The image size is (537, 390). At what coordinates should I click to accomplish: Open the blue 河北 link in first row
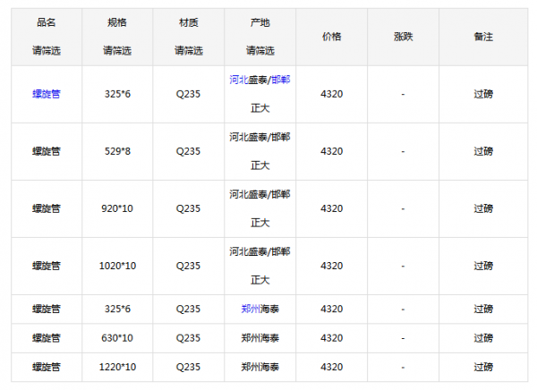coord(238,80)
